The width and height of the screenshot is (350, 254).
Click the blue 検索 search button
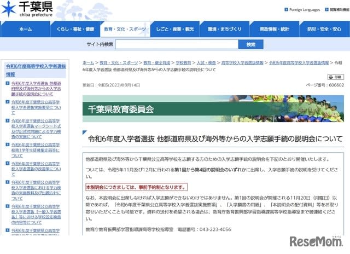click(251, 44)
